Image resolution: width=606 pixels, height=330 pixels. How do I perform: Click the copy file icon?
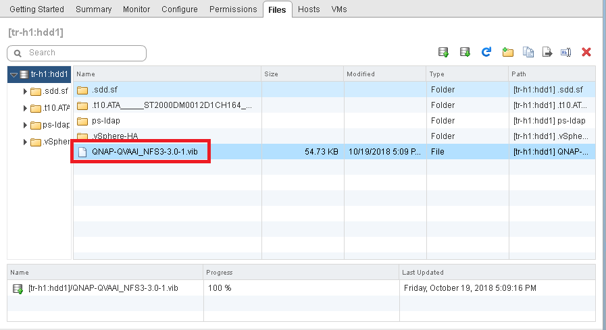(529, 52)
